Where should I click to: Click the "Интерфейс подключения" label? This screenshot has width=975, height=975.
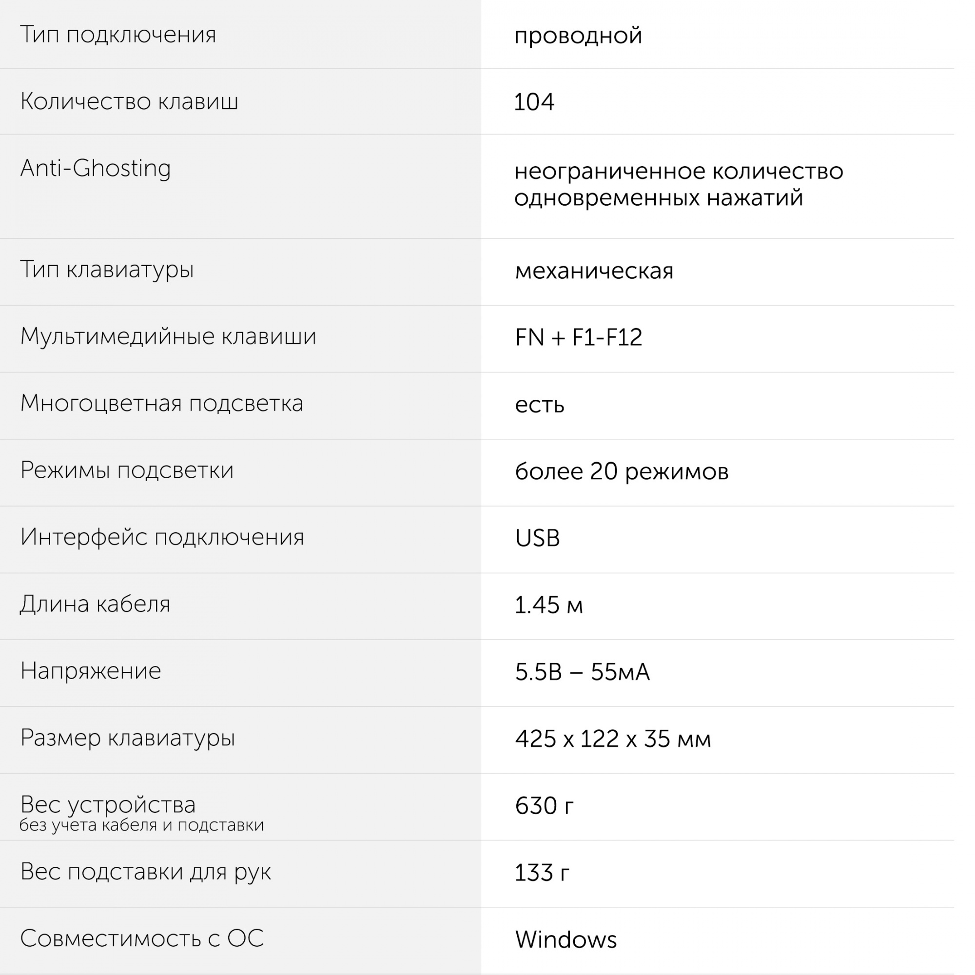(x=162, y=537)
